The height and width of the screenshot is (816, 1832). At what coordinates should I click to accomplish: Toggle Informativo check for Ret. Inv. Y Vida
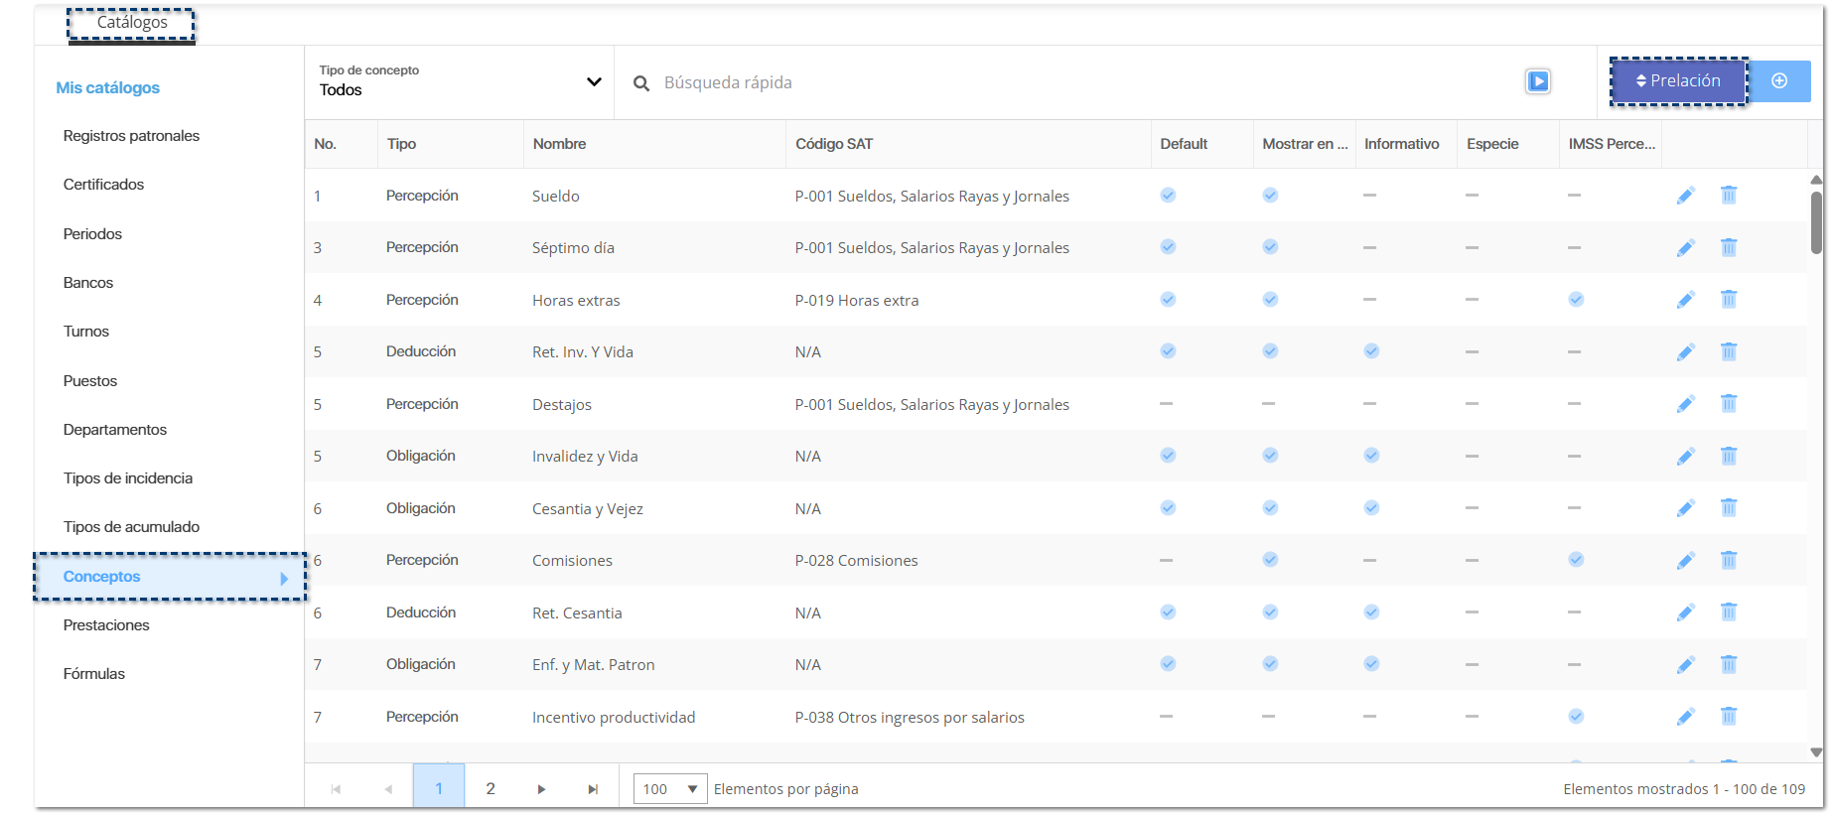pos(1371,351)
